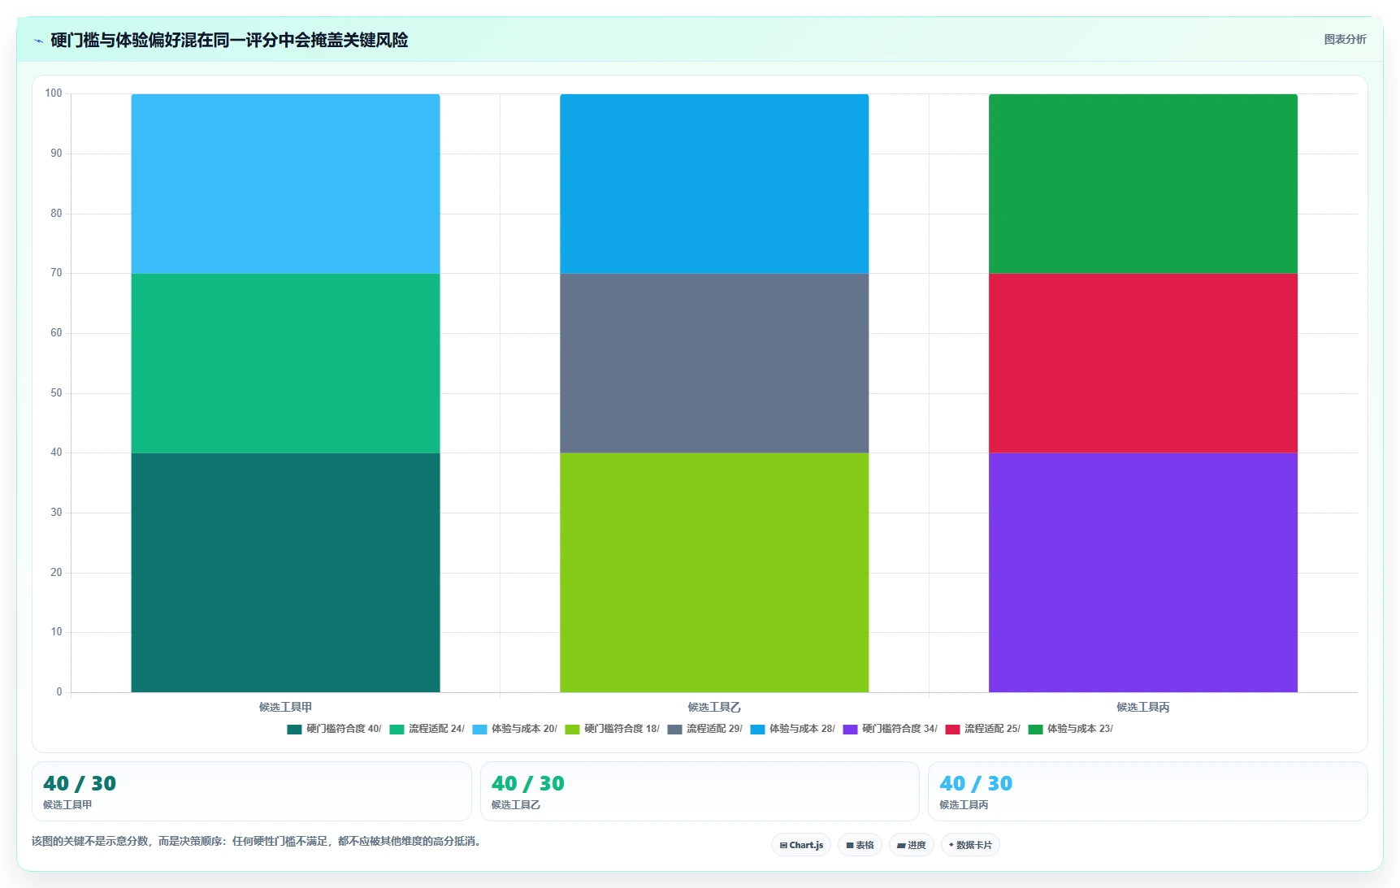This screenshot has width=1400, height=888.
Task: Toggle legend item 流程适配 29/
Action: [704, 729]
